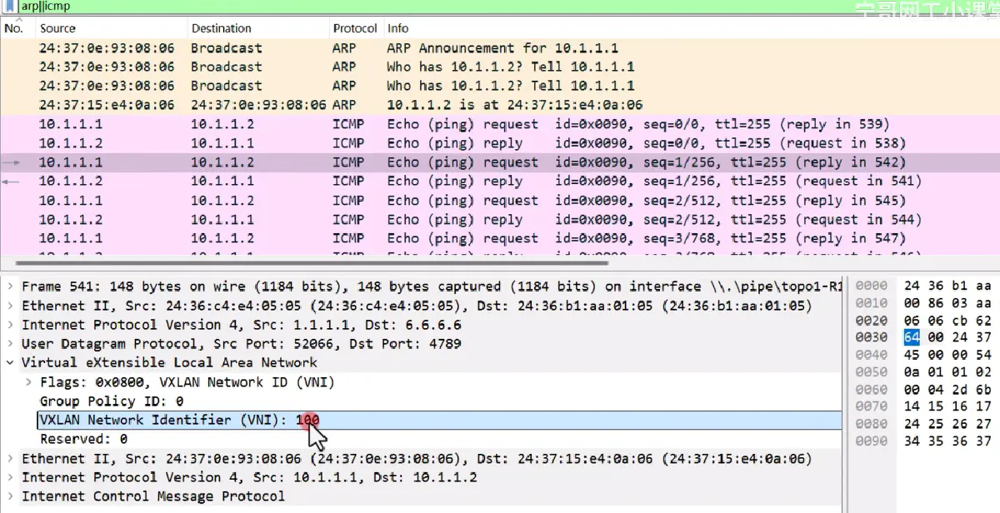The image size is (1000, 513).
Task: Click hex offset label 0060
Action: pyautogui.click(x=872, y=390)
